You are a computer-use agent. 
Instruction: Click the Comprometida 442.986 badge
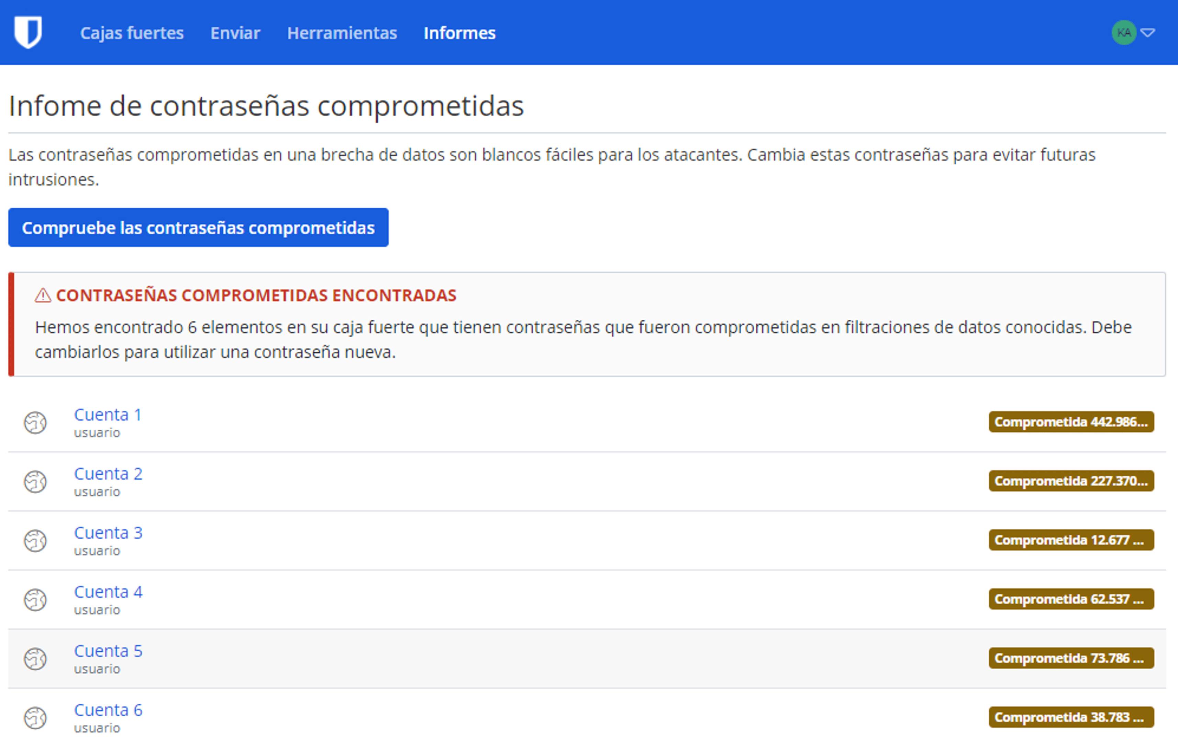(1070, 422)
